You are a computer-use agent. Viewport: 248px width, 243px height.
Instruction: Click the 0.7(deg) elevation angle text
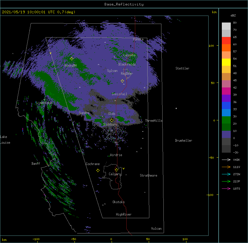click(66, 12)
